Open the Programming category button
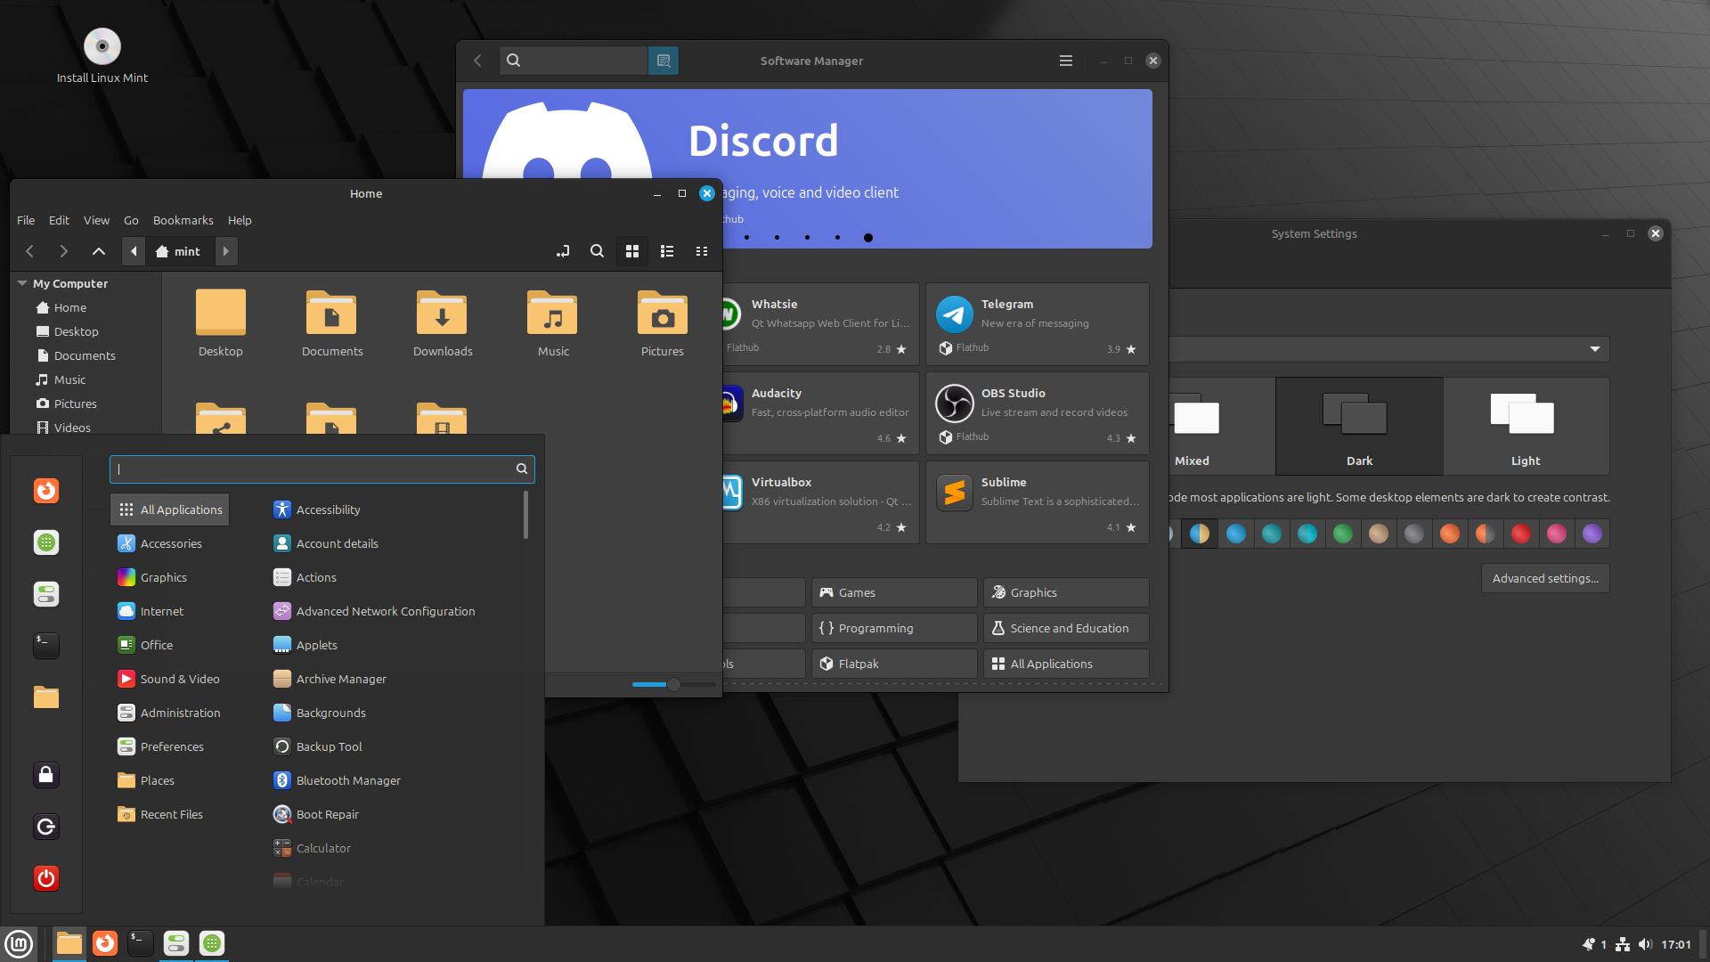The height and width of the screenshot is (962, 1710). click(x=893, y=628)
